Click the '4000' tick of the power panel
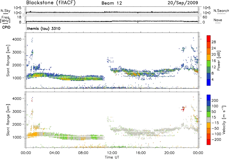Viewport: 229px width, 159px height. point(17,39)
